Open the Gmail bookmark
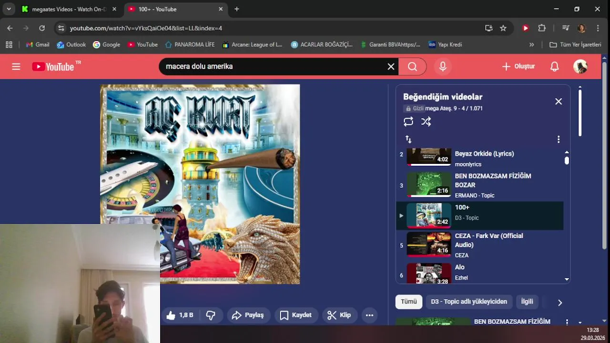The height and width of the screenshot is (343, 610). coord(38,44)
